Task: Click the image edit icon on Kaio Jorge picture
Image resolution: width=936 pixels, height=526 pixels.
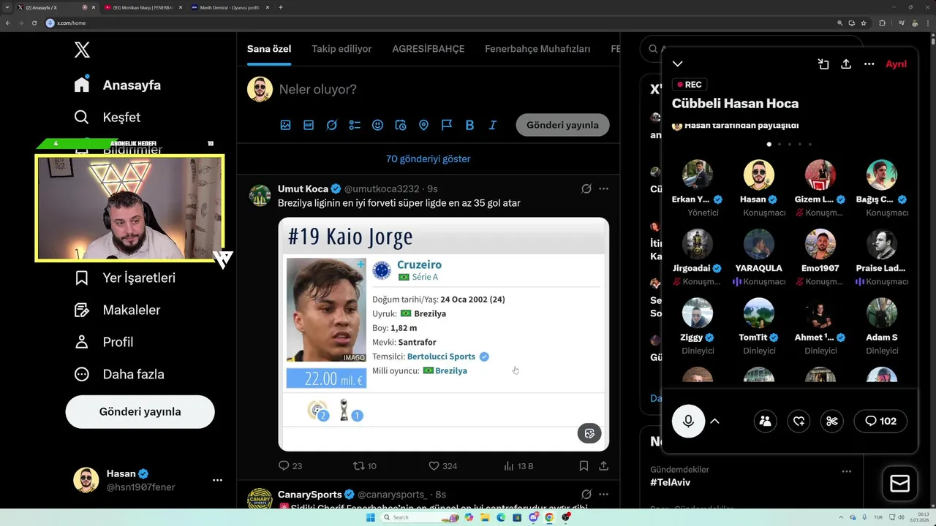Action: [x=589, y=433]
